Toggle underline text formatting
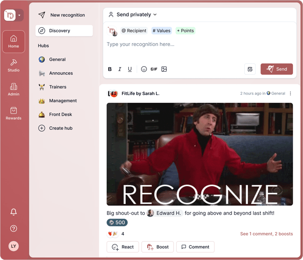303x260 pixels. tap(130, 69)
